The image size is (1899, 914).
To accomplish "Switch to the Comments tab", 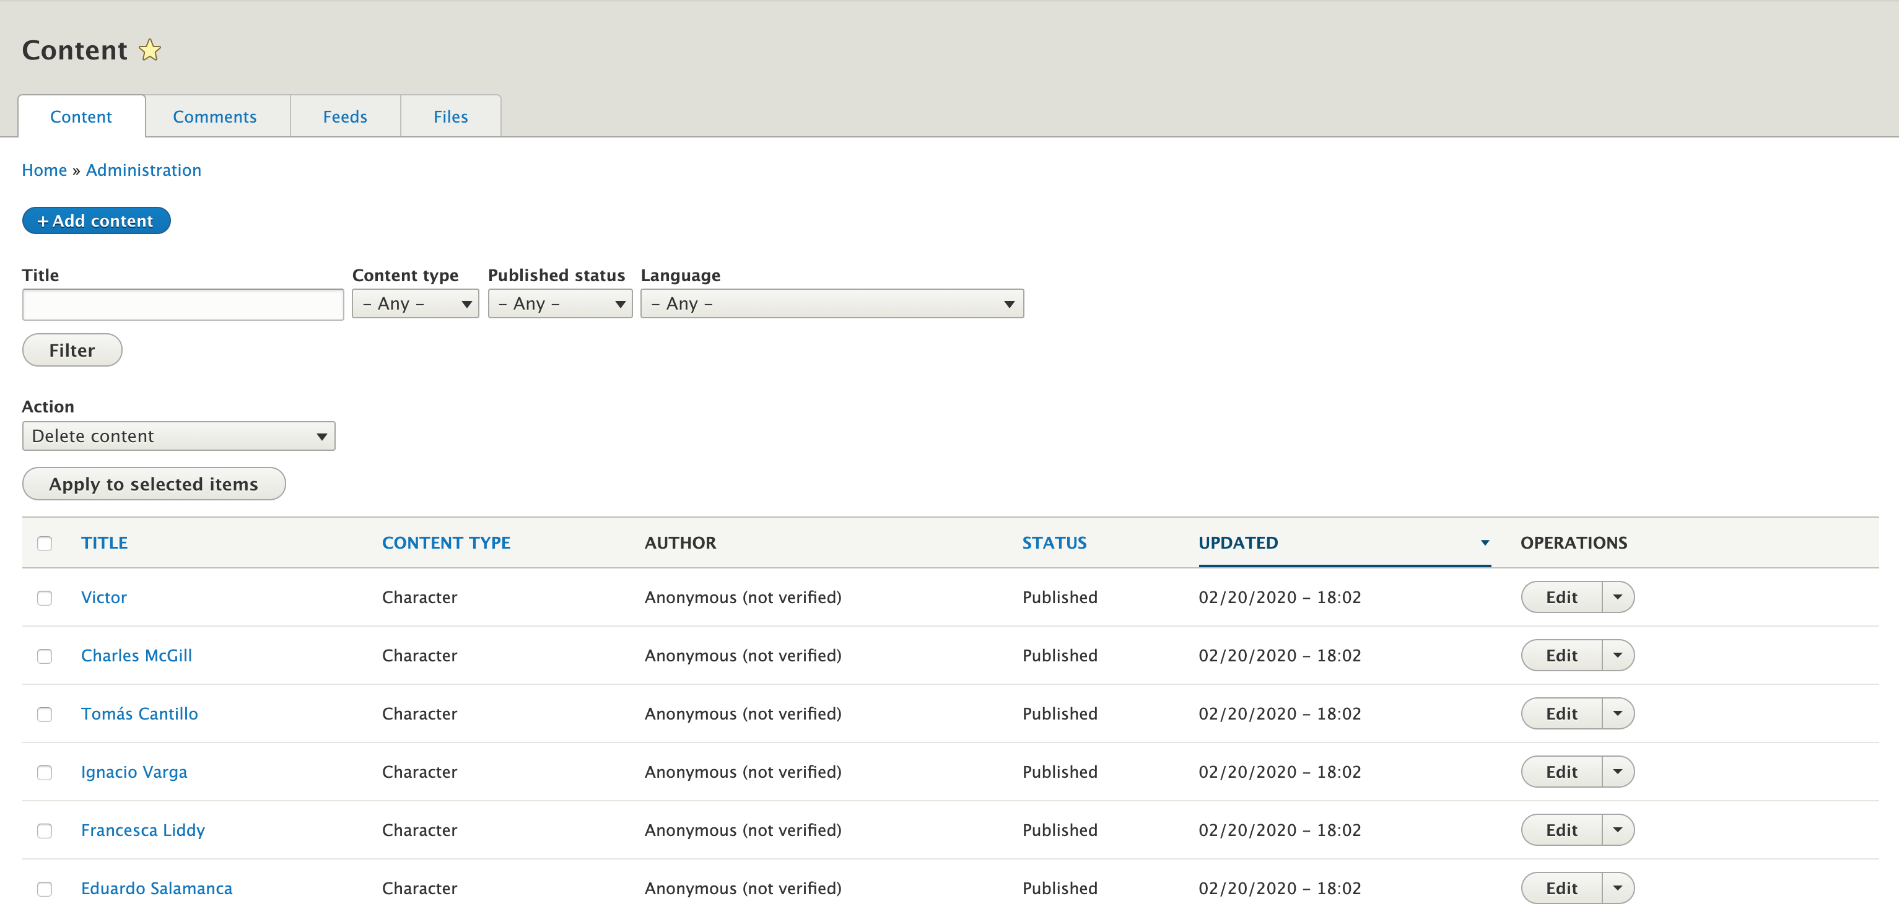I will click(x=214, y=116).
